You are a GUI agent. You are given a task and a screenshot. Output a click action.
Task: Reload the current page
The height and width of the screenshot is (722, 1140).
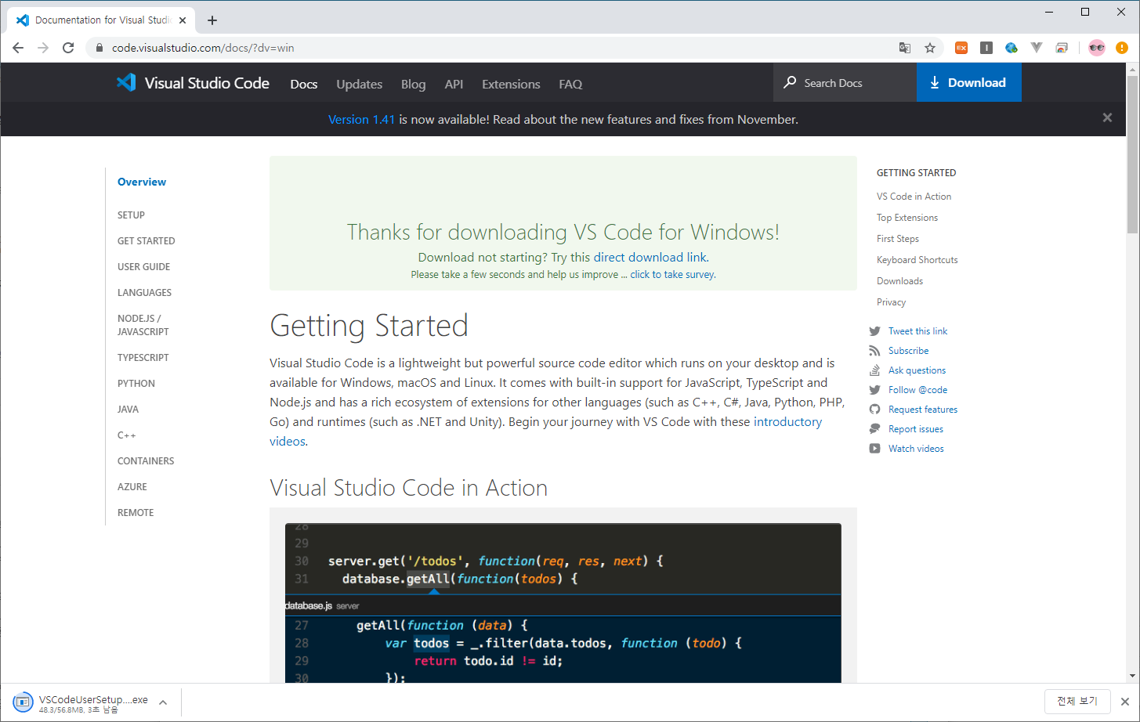[68, 48]
